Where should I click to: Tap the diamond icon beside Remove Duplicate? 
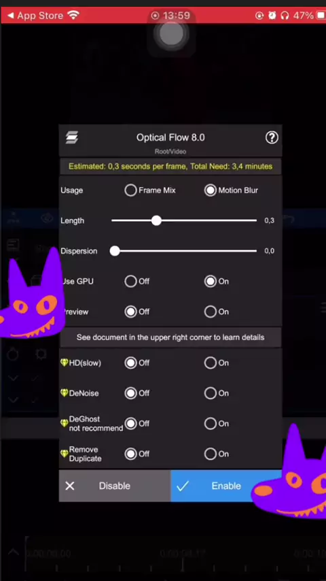[x=65, y=454]
